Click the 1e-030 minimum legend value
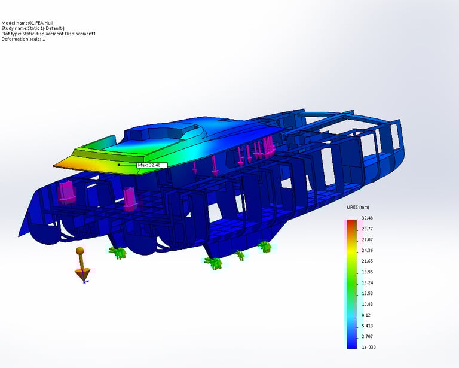 point(369,348)
